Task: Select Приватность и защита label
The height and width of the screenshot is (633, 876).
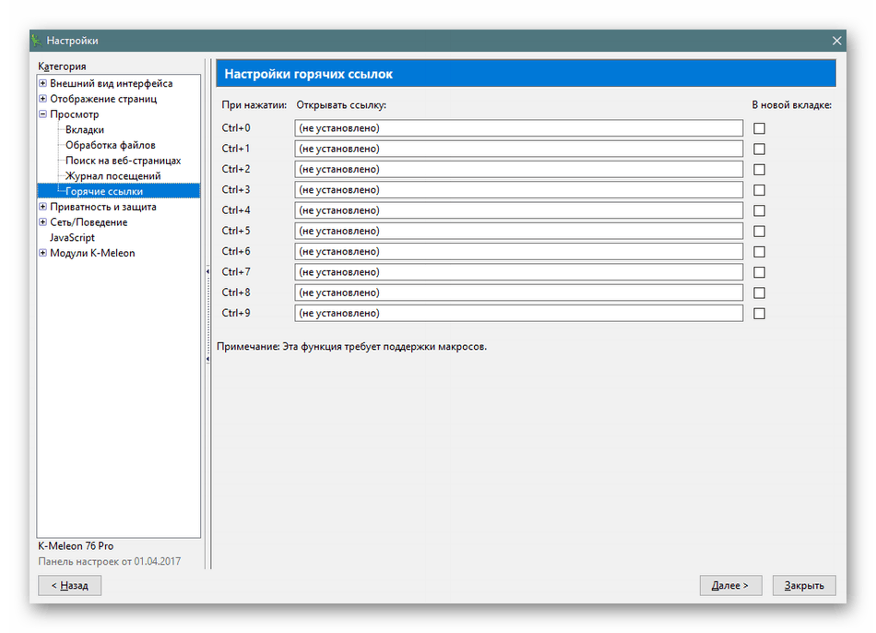Action: pyautogui.click(x=102, y=207)
